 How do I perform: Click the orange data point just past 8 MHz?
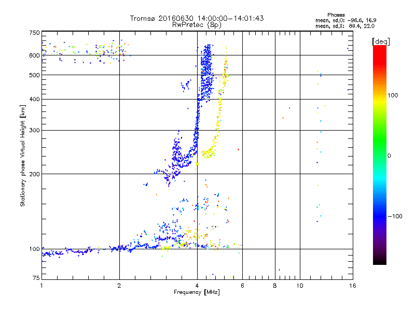click(x=283, y=118)
